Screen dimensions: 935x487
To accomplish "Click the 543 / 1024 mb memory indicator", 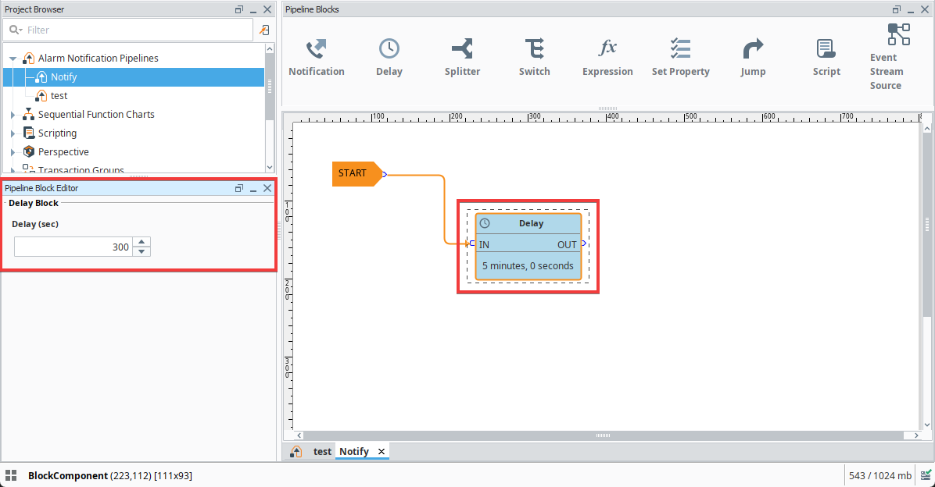I will [x=880, y=475].
